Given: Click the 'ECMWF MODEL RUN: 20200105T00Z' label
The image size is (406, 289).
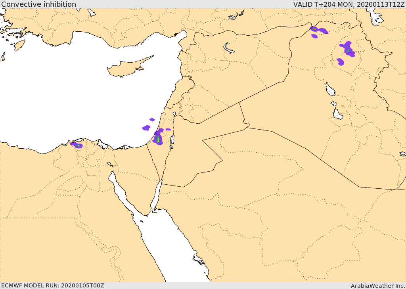Looking at the screenshot, I should pyautogui.click(x=53, y=285).
